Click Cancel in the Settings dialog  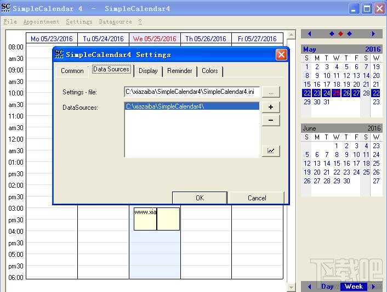click(x=257, y=198)
